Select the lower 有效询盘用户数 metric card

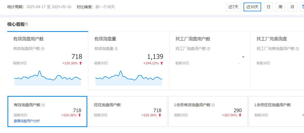47,112
